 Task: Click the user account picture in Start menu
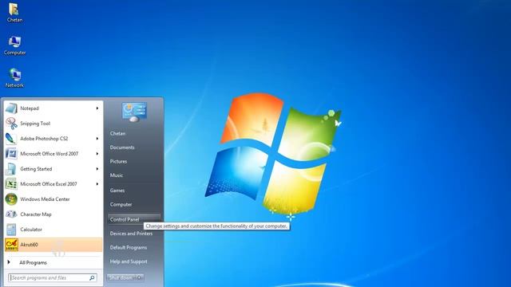[134, 112]
